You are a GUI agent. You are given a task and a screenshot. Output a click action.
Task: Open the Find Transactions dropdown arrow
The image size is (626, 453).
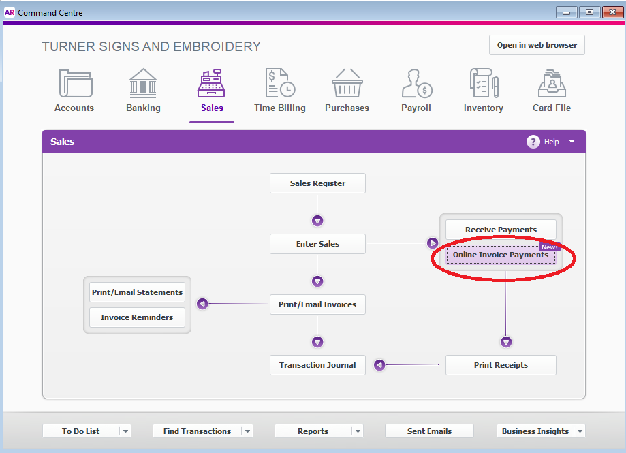(x=247, y=431)
